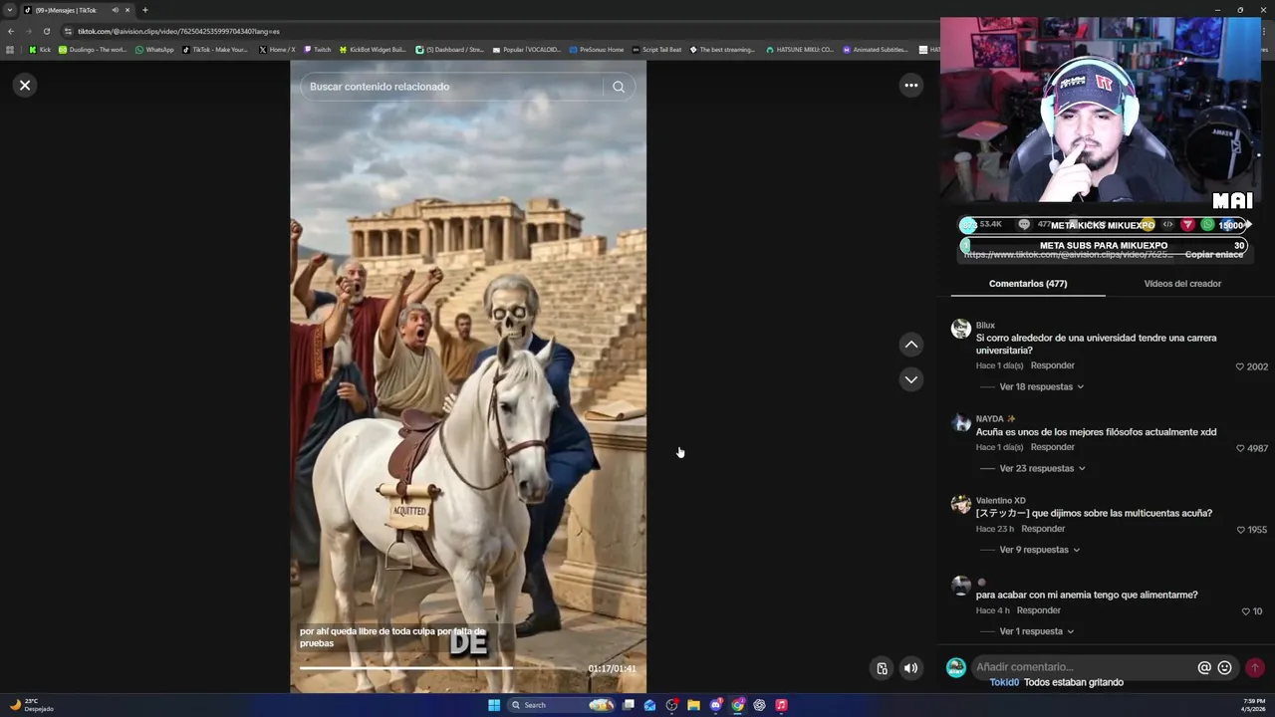Image resolution: width=1275 pixels, height=717 pixels.
Task: Post the comment with the red arrow button
Action: click(x=1254, y=667)
